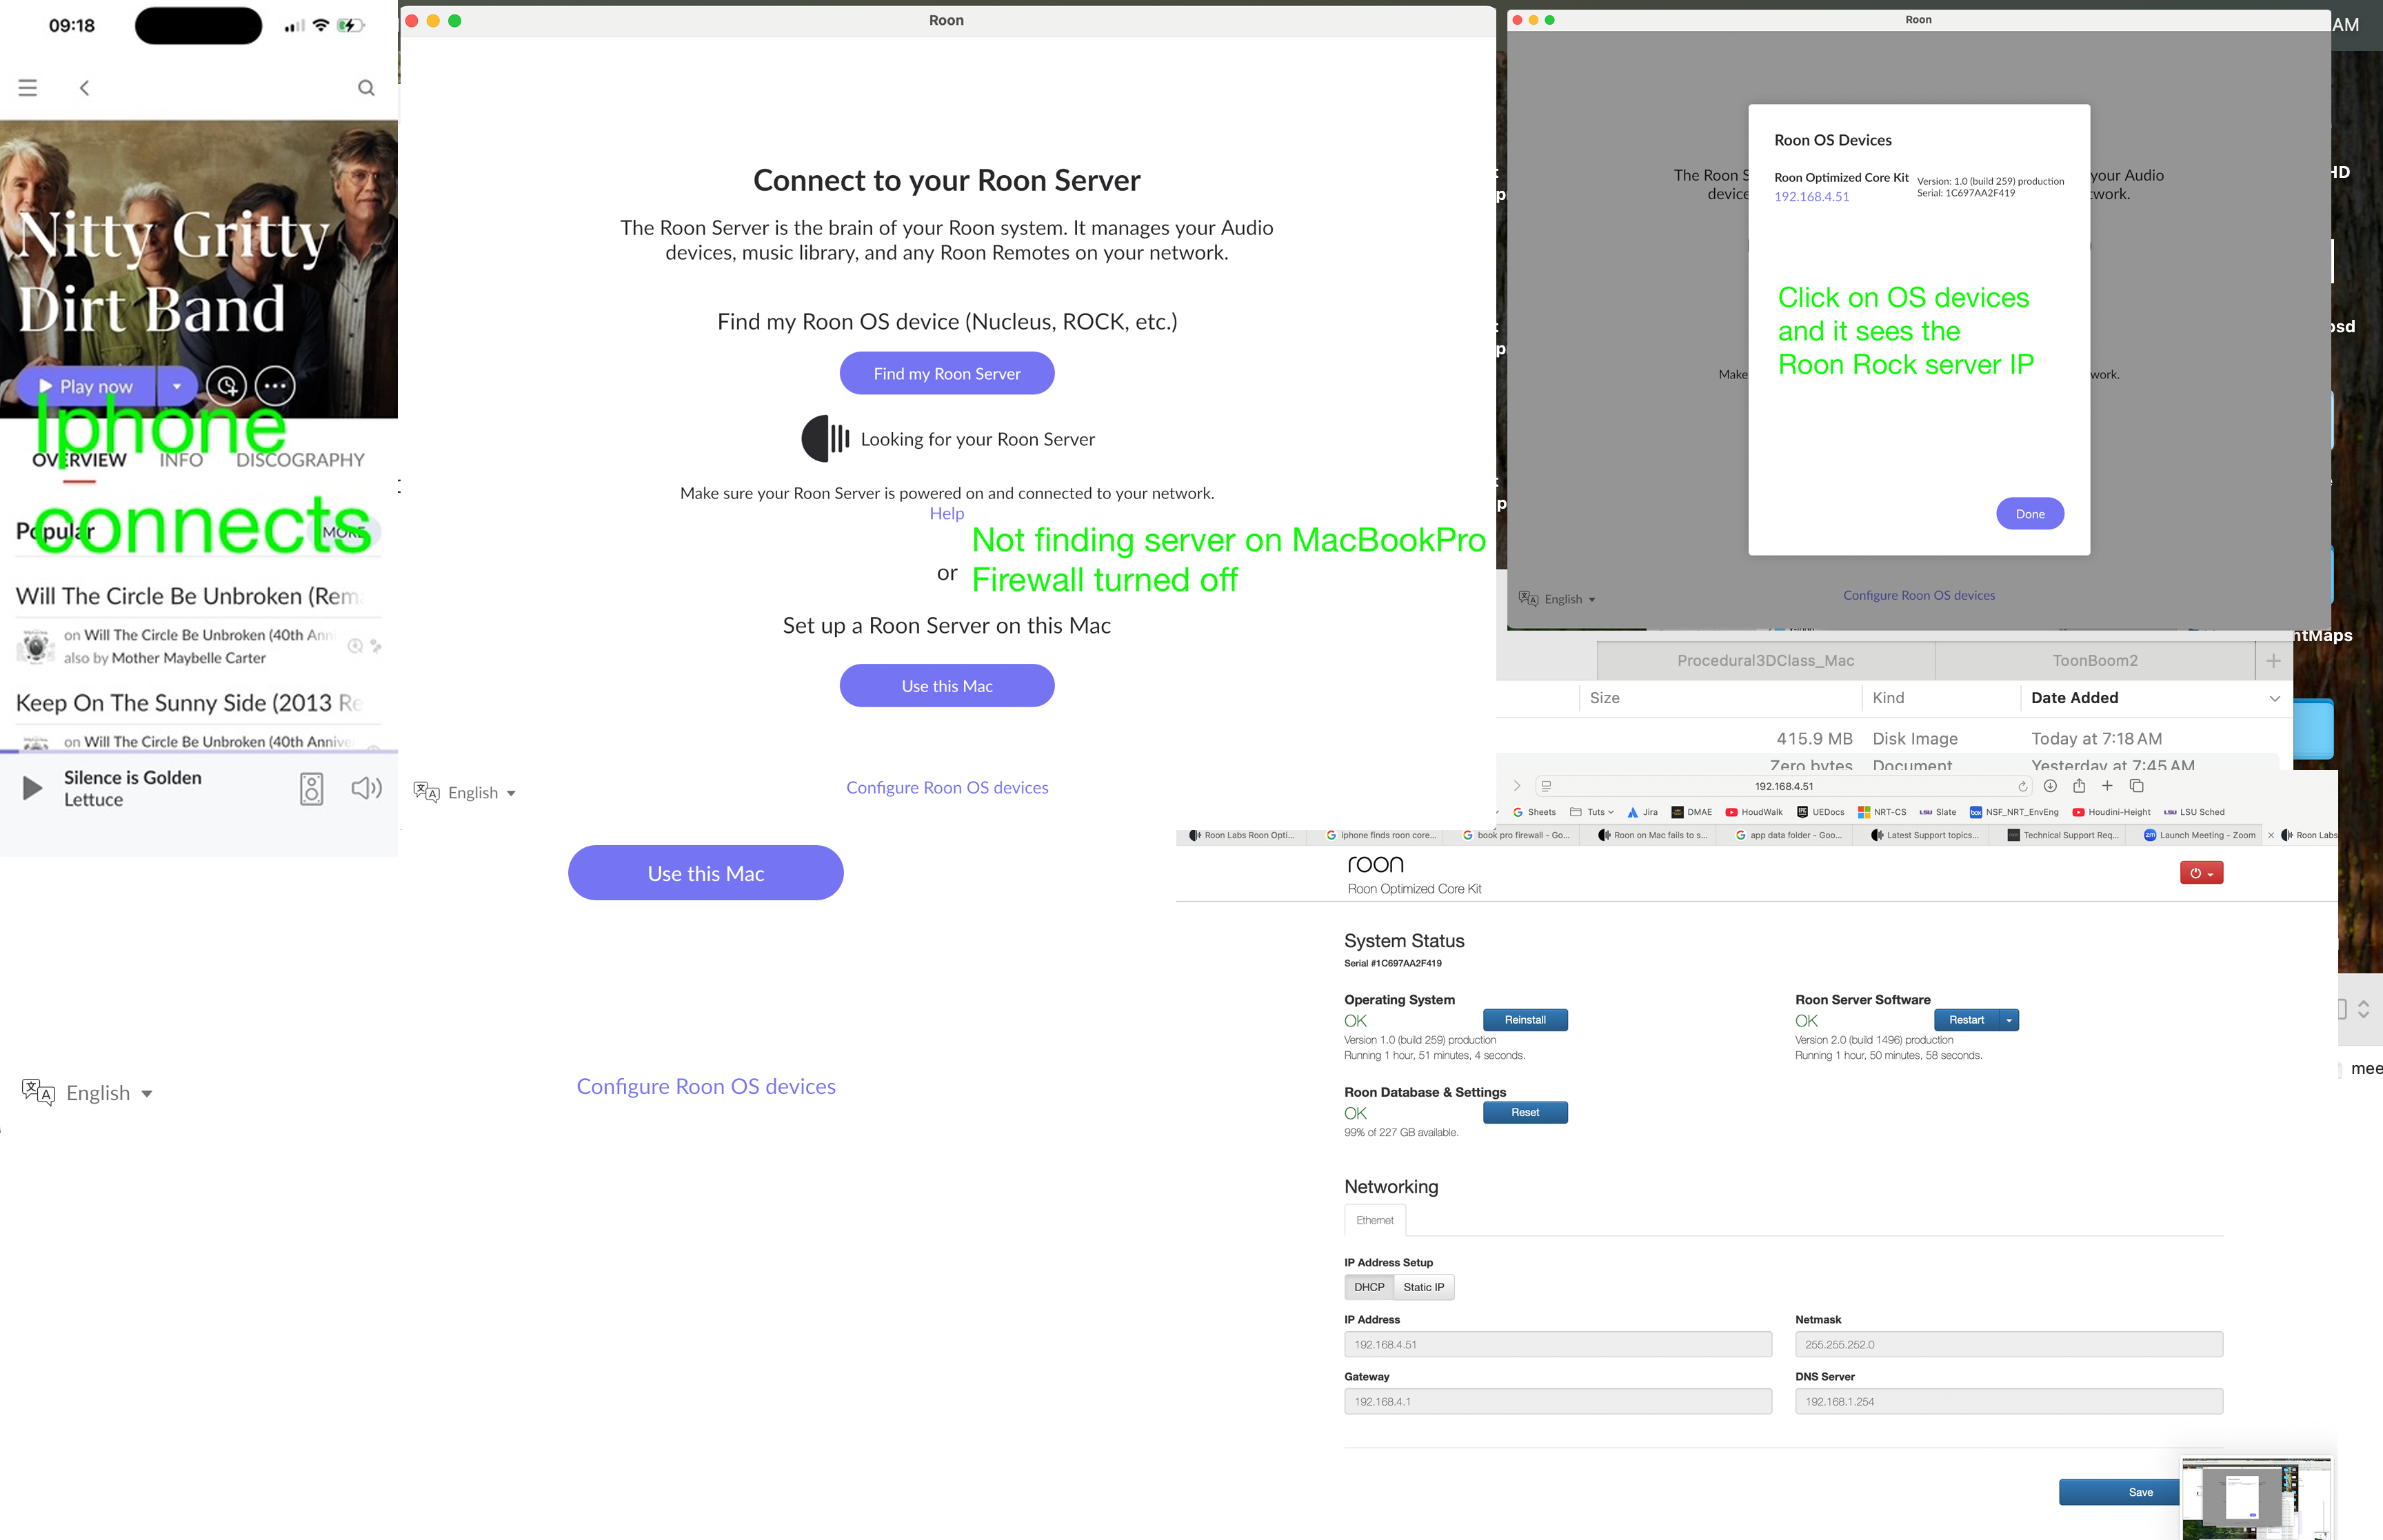
Task: Open the 192.168.4.51 link in Roon OS Devices
Action: pyautogui.click(x=1811, y=197)
